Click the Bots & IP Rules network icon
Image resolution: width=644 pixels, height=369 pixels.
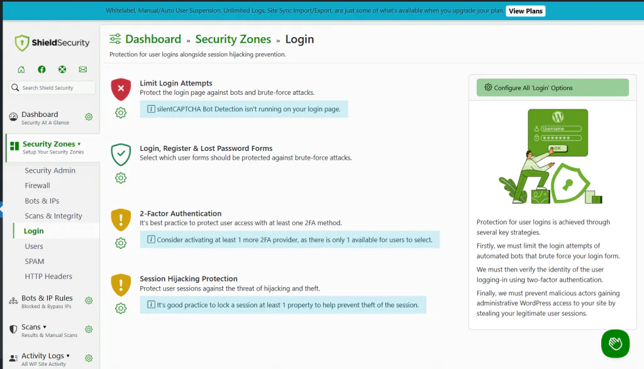tap(13, 300)
